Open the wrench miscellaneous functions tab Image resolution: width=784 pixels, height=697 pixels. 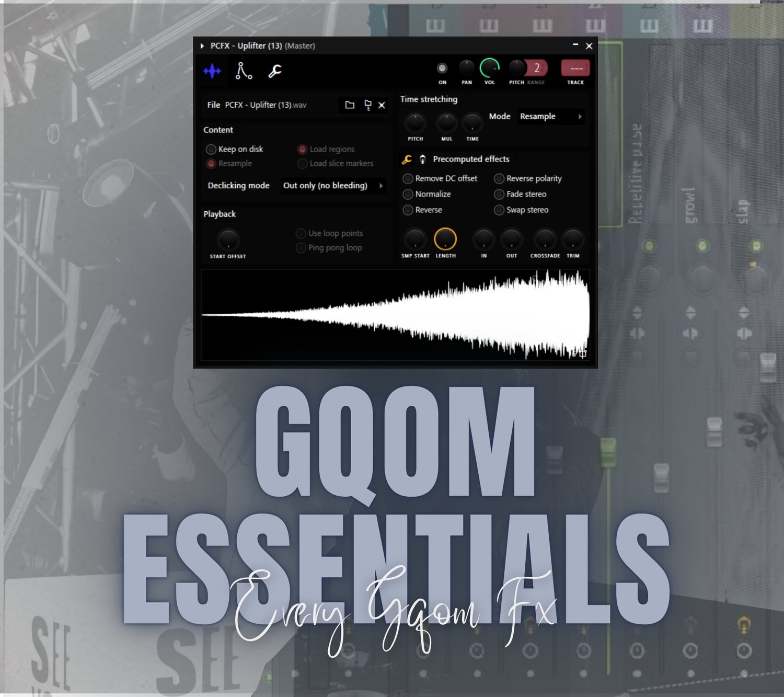(275, 71)
